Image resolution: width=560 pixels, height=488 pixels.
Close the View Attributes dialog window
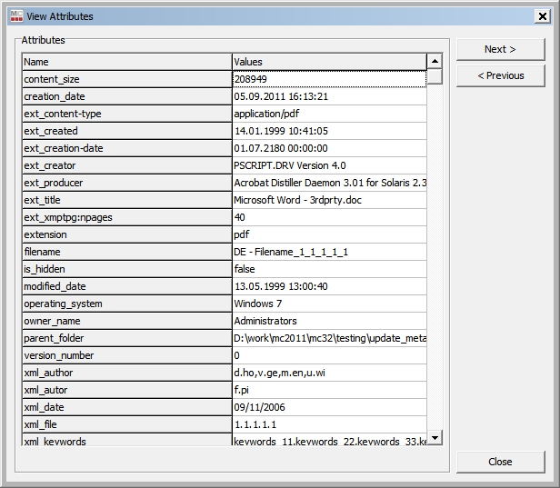(542, 15)
